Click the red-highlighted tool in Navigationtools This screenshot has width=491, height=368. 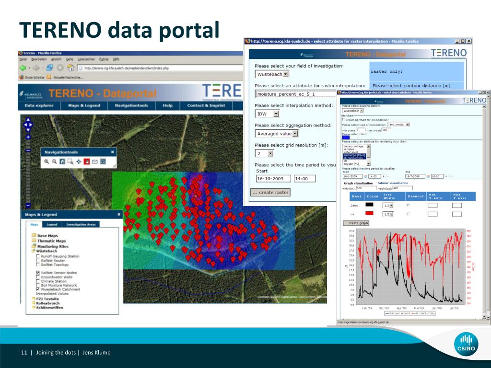87,161
